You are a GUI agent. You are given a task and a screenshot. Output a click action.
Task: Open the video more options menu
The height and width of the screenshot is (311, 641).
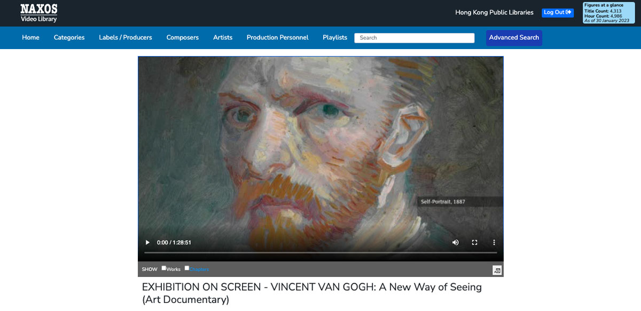tap(494, 243)
